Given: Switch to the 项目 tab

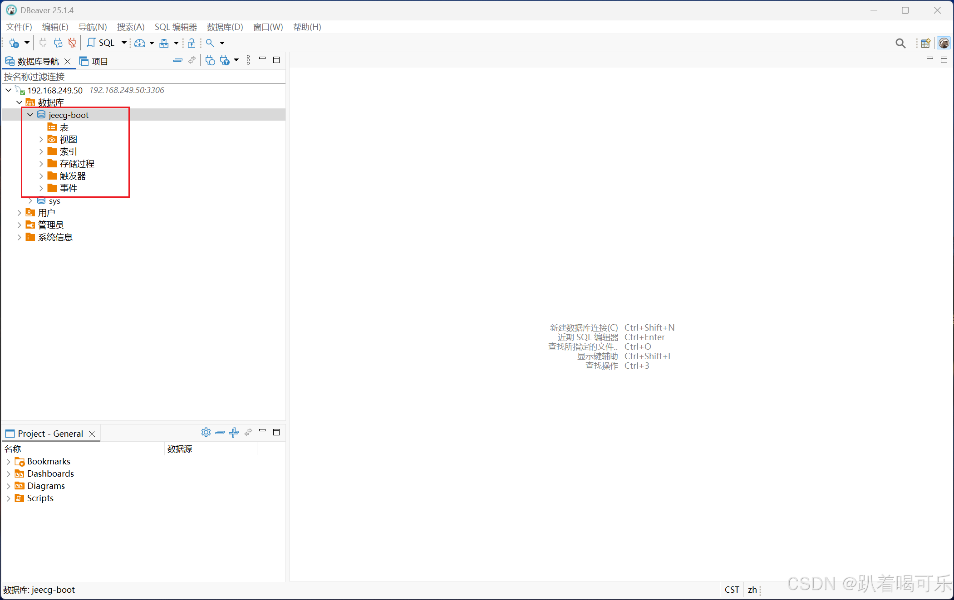Looking at the screenshot, I should pos(94,61).
